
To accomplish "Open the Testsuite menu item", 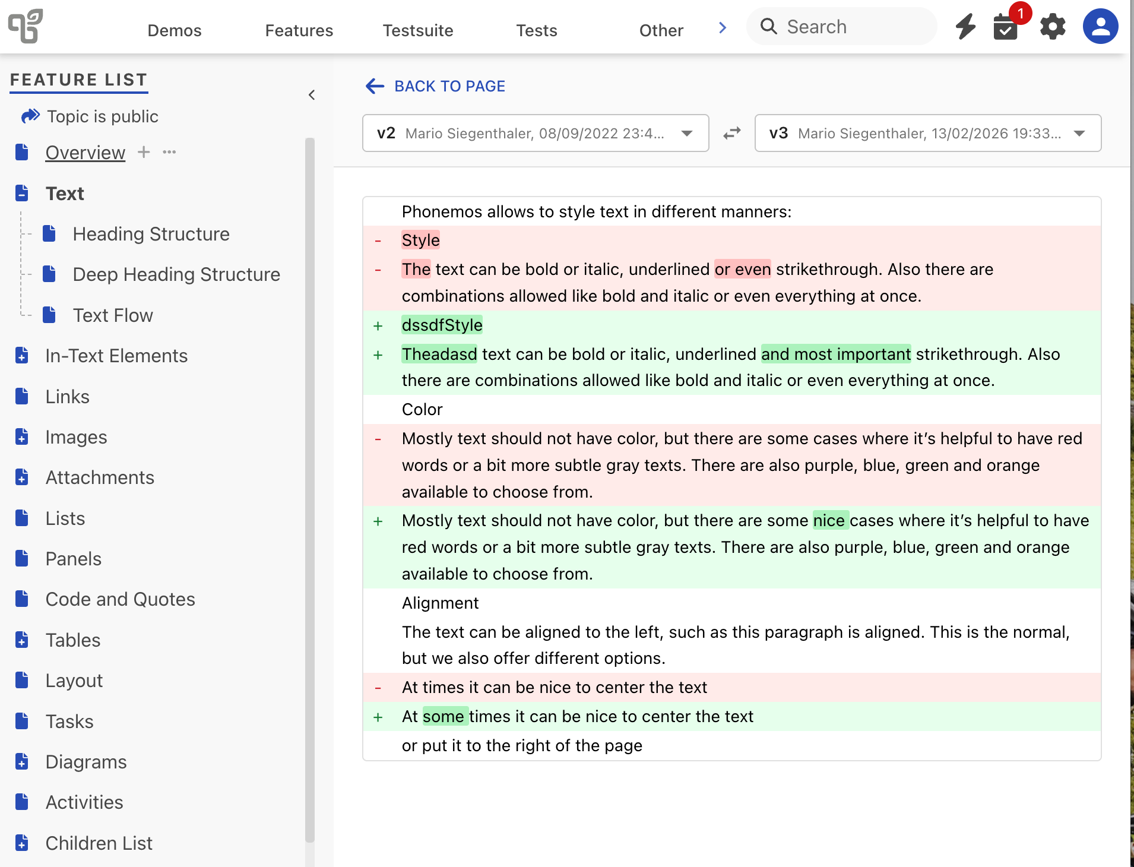I will (417, 30).
